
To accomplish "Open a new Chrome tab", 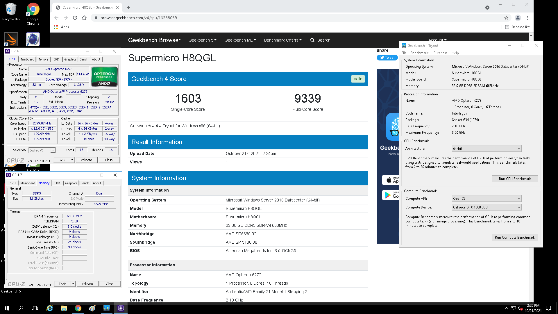I will coord(128,8).
